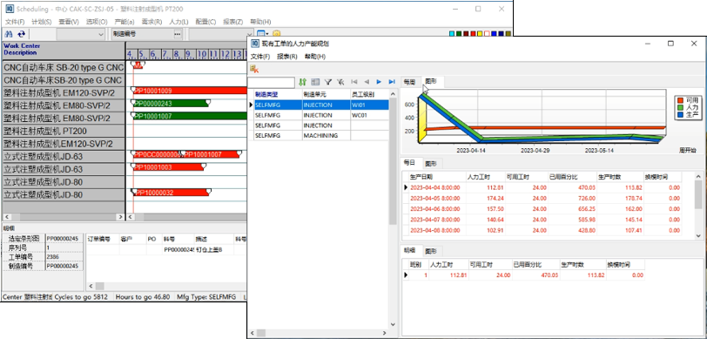Screen dimensions: 707x339
Task: Select SELFMFG INJECTION WC01 row
Action: [319, 115]
